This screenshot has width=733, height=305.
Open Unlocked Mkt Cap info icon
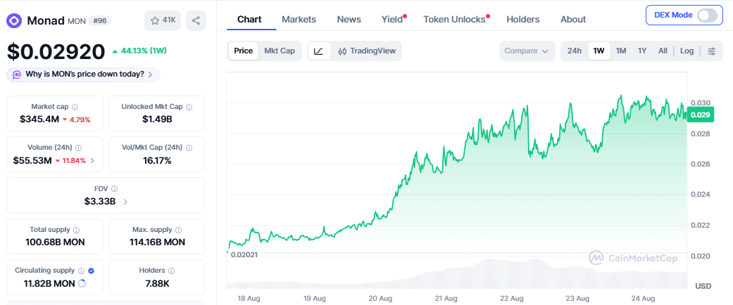tap(189, 107)
